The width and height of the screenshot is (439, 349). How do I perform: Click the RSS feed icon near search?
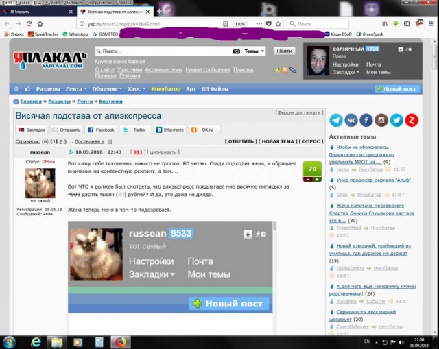click(285, 70)
